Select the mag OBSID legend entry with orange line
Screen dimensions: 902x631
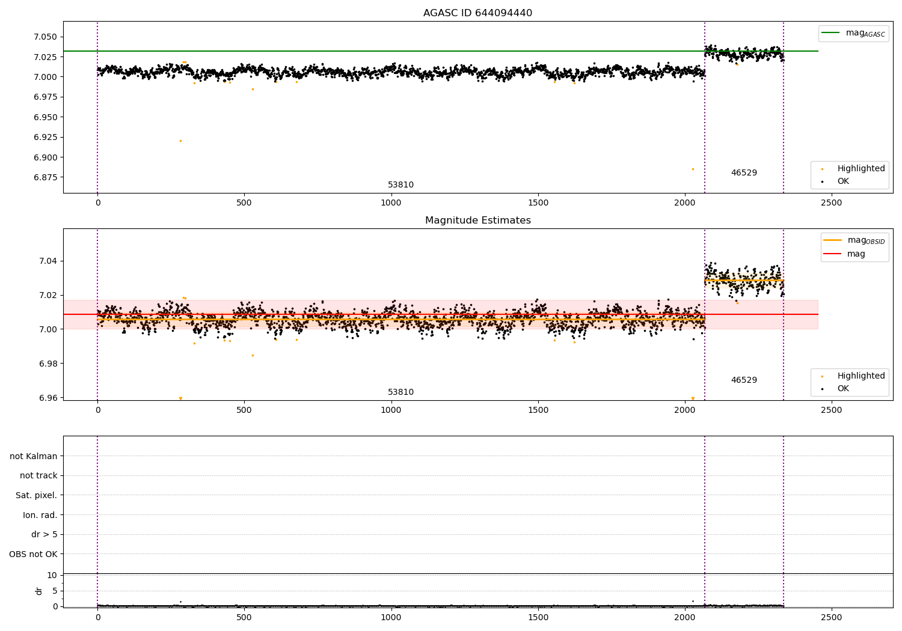(x=854, y=240)
